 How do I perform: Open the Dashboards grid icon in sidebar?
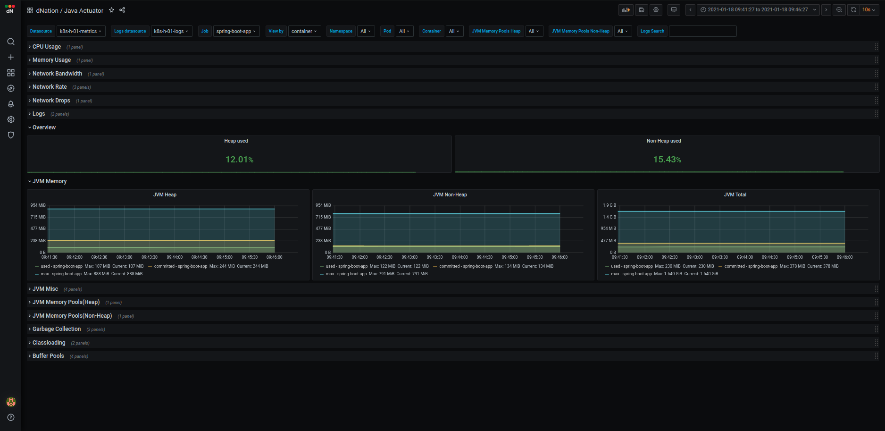click(x=10, y=73)
